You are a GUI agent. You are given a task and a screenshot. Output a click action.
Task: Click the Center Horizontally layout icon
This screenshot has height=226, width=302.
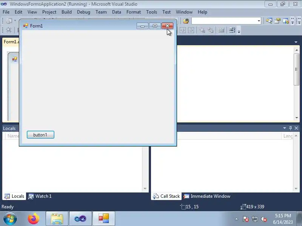(x=183, y=30)
